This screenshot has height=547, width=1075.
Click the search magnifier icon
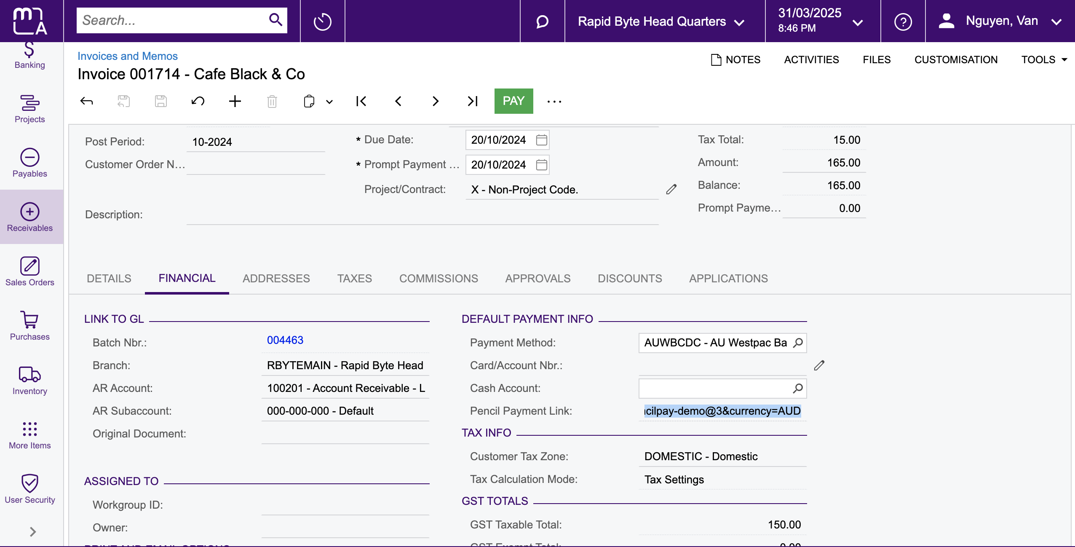275,20
